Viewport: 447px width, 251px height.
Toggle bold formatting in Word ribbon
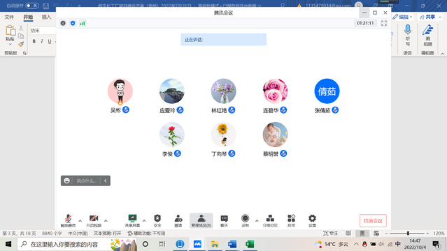(34, 42)
